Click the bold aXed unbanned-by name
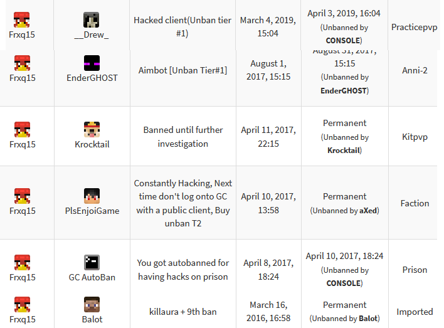Screen dimensions: 444x328 368,211
